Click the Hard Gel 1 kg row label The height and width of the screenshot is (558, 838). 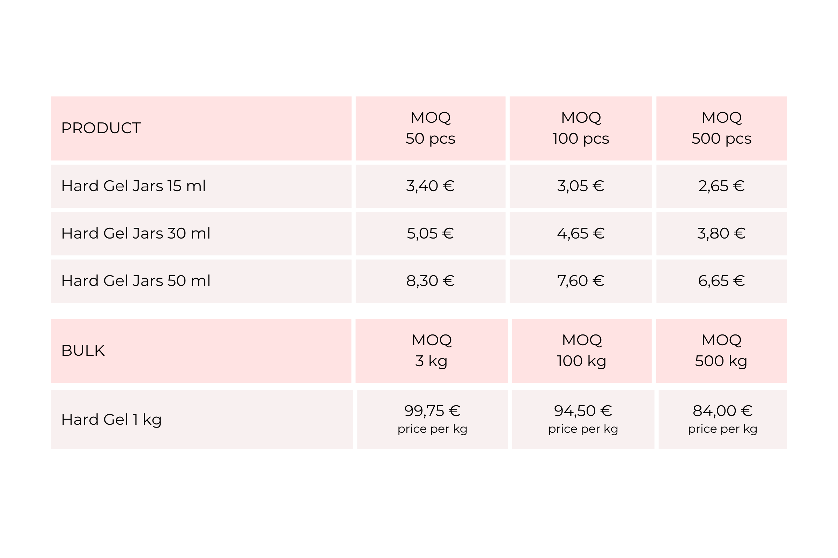pos(111,420)
